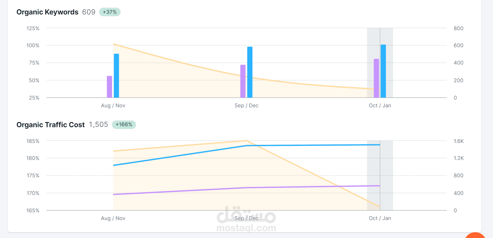Pick the blue bar for Oct / Jan

[x=383, y=71]
